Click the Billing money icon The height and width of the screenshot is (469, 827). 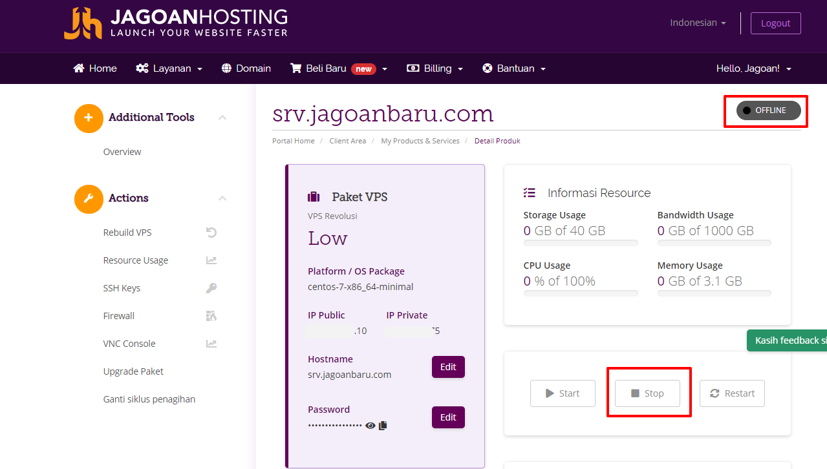point(413,68)
